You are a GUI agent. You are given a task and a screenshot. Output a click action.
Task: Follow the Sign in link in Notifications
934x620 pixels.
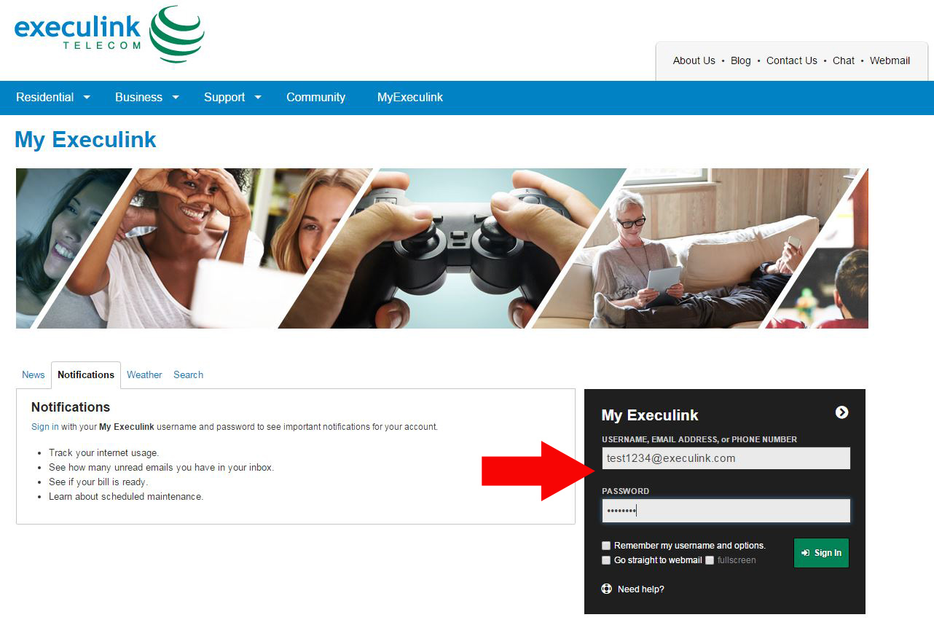coord(45,427)
